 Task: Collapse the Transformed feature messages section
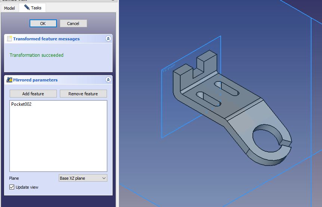click(108, 39)
